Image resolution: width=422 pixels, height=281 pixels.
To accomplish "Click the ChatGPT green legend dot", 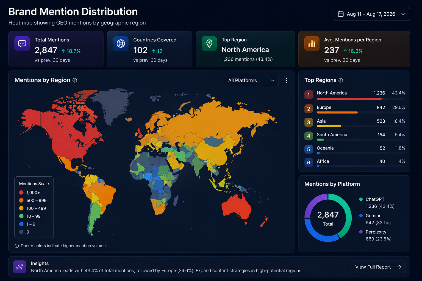I will [361, 199].
